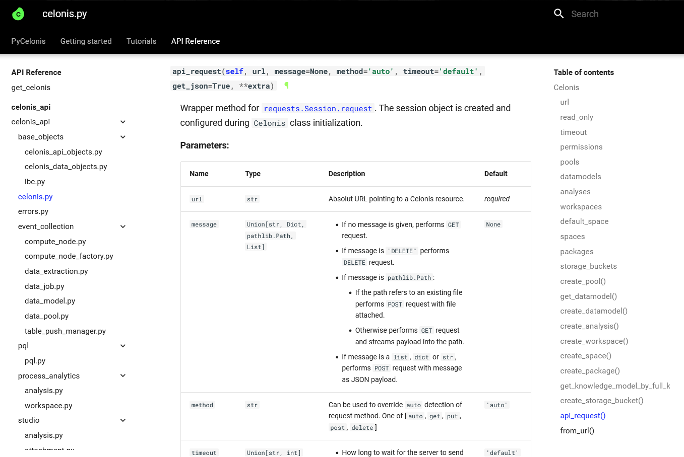Open compute_node.py page
The height and width of the screenshot is (457, 684).
55,242
